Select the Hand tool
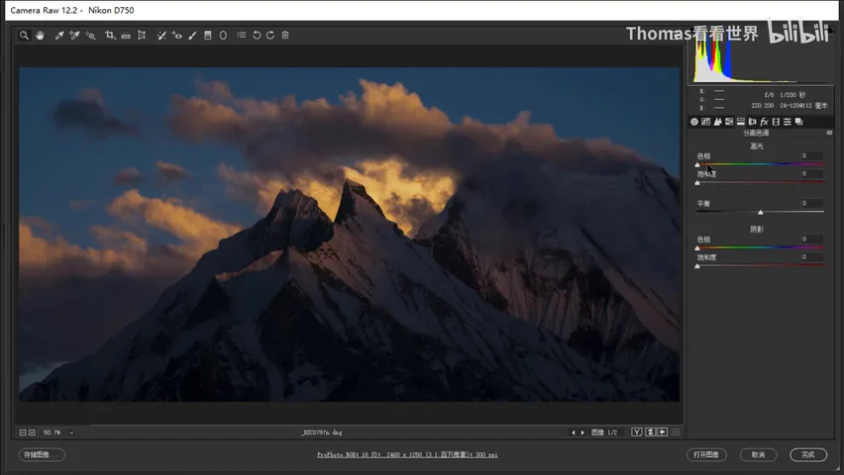Image resolution: width=844 pixels, height=475 pixels. (40, 35)
